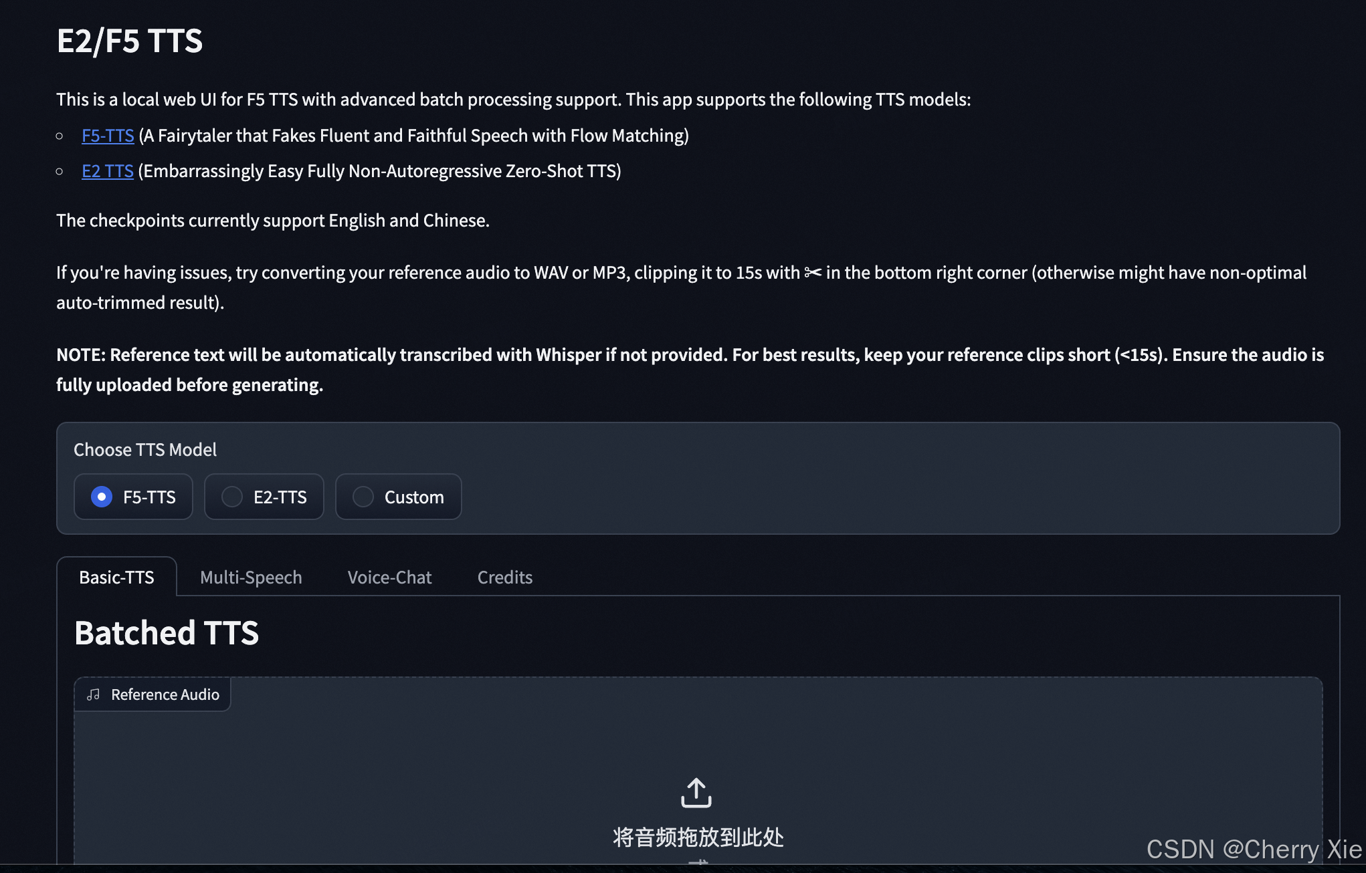Viewport: 1366px width, 873px height.
Task: Open the F5-TTS hyperlink
Action: [108, 135]
